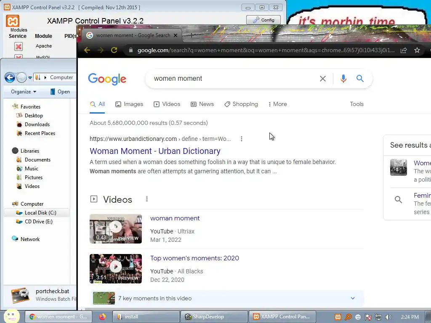Play woman moment video thumbnail
This screenshot has height=323, width=431.
(116, 229)
